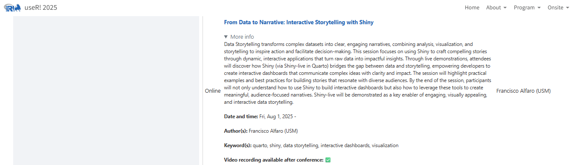Click the empty gray left panel
This screenshot has height=165, width=571.
tap(106, 91)
